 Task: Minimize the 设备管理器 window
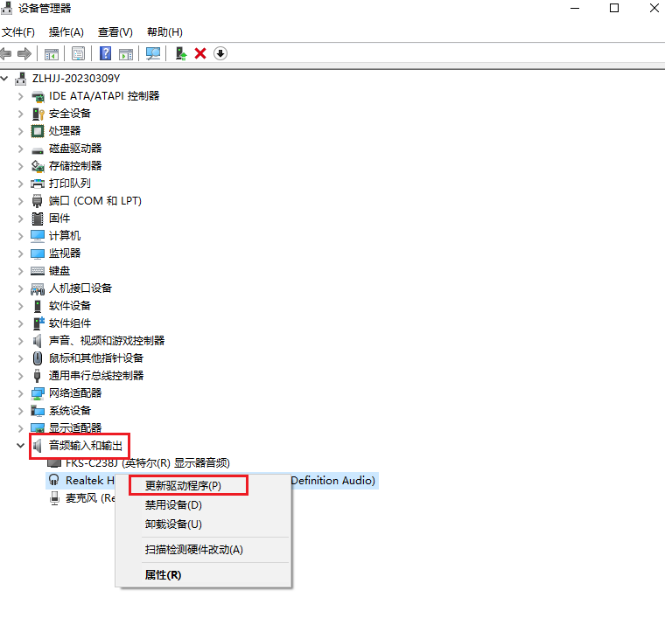pos(575,8)
